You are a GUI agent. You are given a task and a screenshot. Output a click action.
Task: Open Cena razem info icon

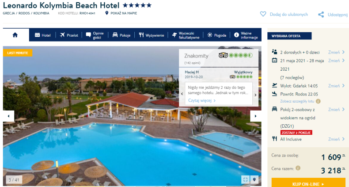coord(298,168)
